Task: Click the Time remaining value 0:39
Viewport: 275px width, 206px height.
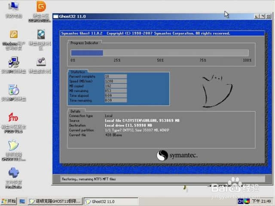Action: pyautogui.click(x=116, y=100)
